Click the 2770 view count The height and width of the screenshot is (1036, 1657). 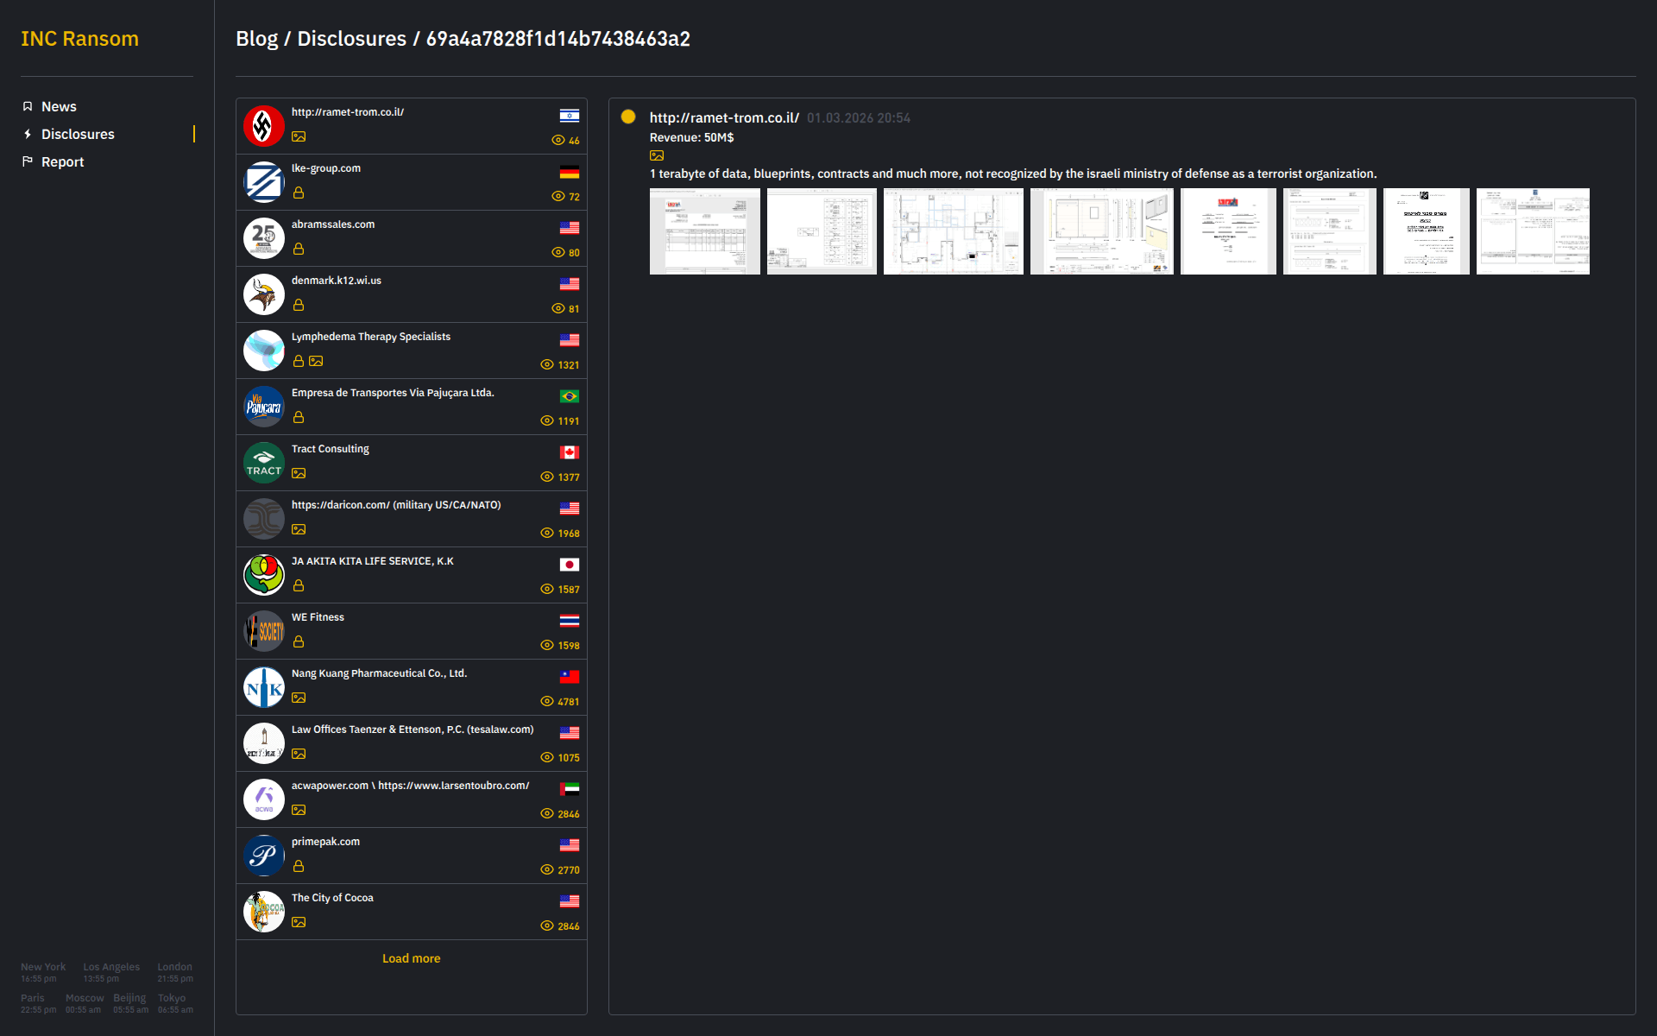pyautogui.click(x=569, y=870)
